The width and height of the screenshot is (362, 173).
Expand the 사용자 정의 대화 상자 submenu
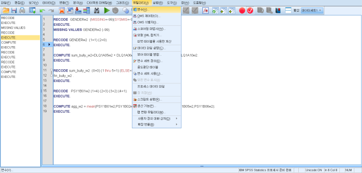tap(157, 119)
